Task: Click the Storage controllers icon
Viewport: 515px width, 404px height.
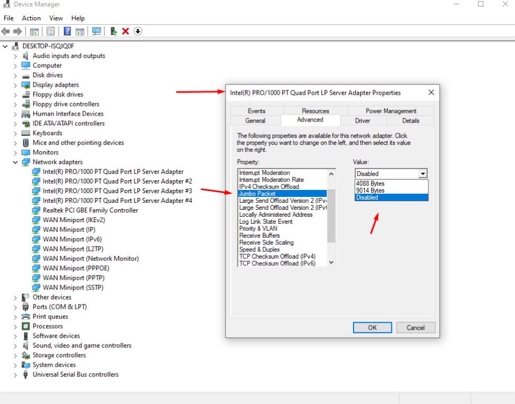Action: tap(26, 355)
